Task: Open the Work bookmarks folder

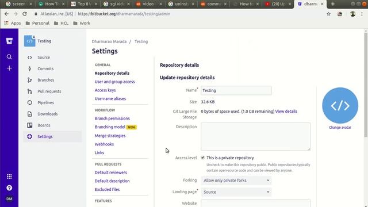Action: [x=82, y=23]
